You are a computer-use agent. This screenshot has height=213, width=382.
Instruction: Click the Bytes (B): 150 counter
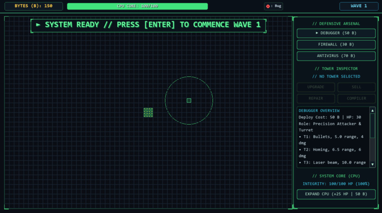[34, 6]
